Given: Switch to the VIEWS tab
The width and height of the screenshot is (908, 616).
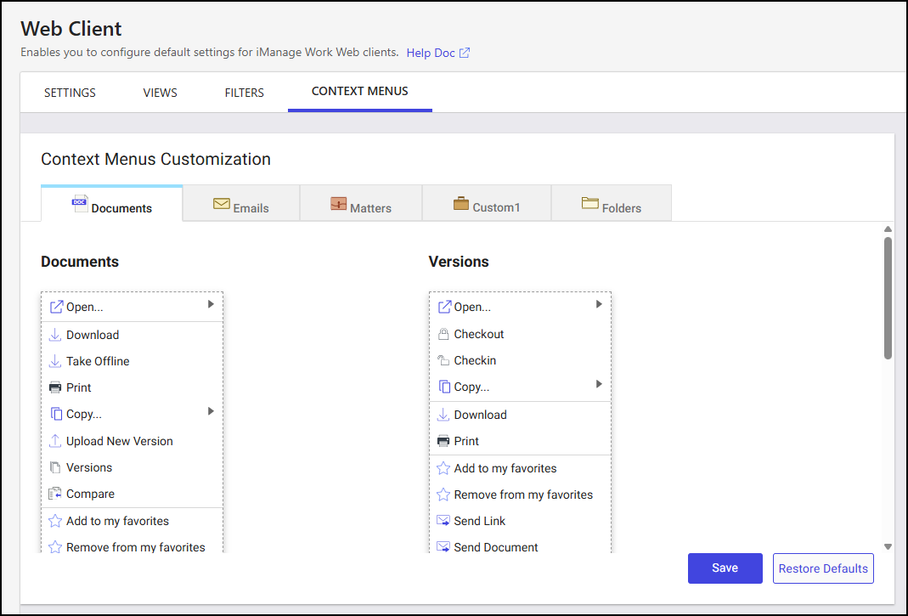Looking at the screenshot, I should (x=161, y=93).
